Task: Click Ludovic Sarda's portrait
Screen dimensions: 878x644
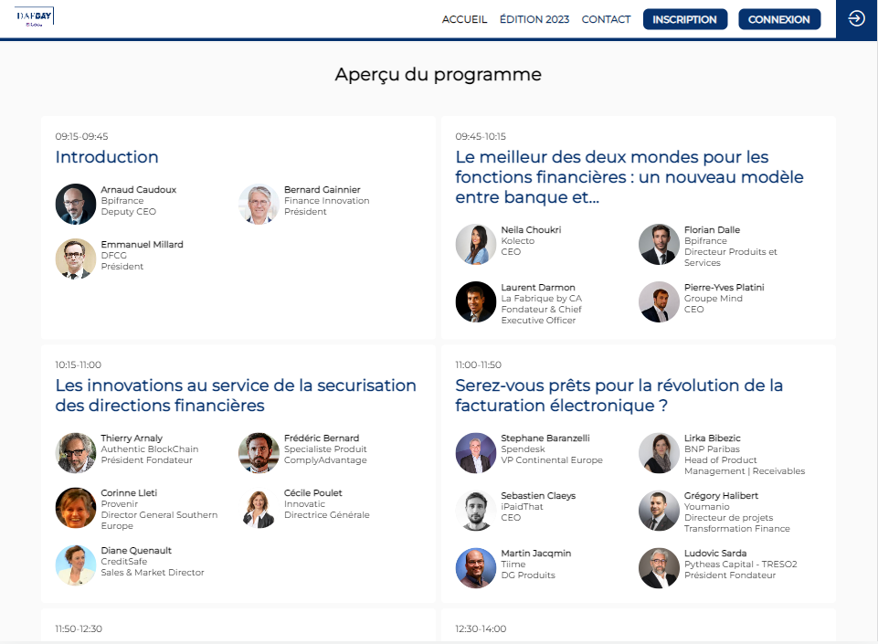Action: pyautogui.click(x=659, y=568)
